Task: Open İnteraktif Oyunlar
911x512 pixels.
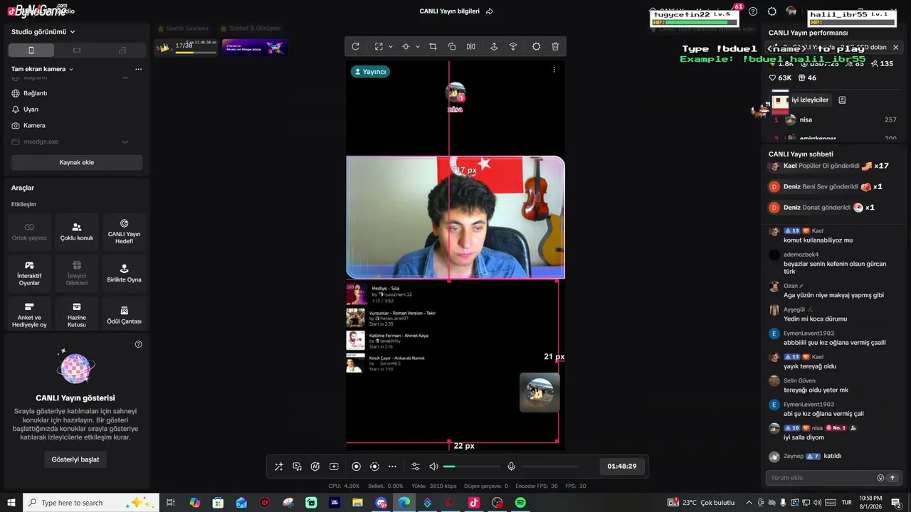Action: coord(29,273)
